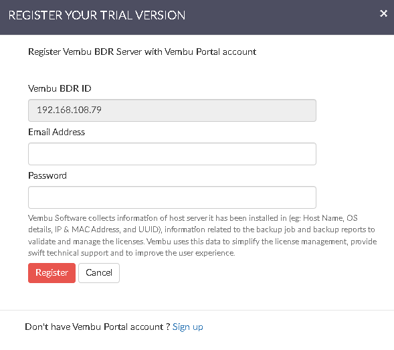
Task: Cancel the trial registration
Action: tap(99, 273)
